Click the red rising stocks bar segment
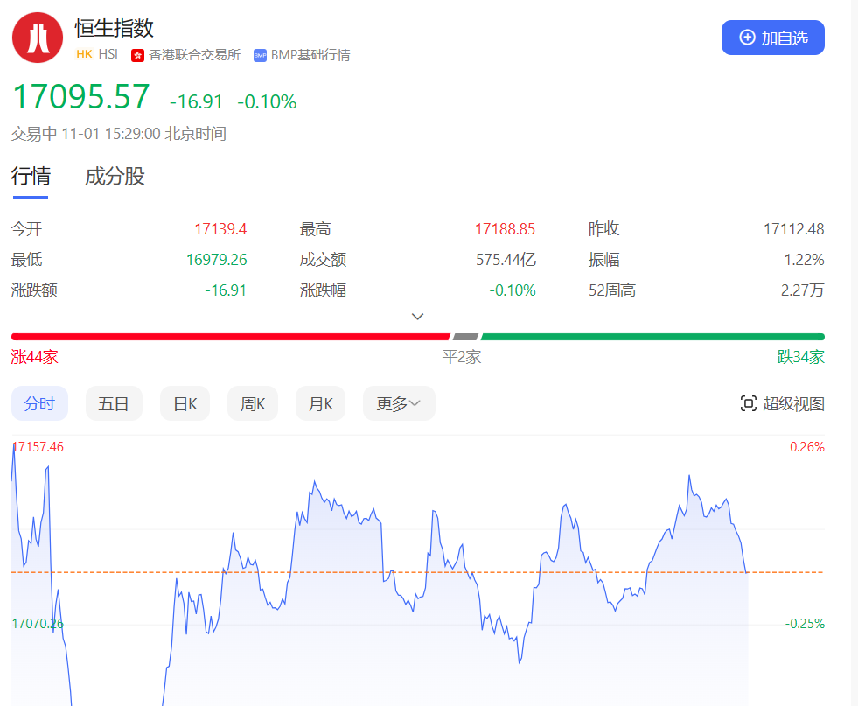This screenshot has height=706, width=858. (x=230, y=337)
